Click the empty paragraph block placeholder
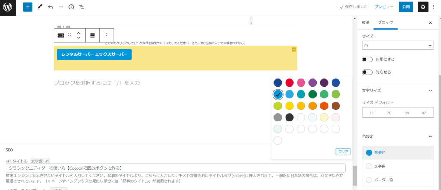The height and width of the screenshot is (190, 441). pos(97,83)
